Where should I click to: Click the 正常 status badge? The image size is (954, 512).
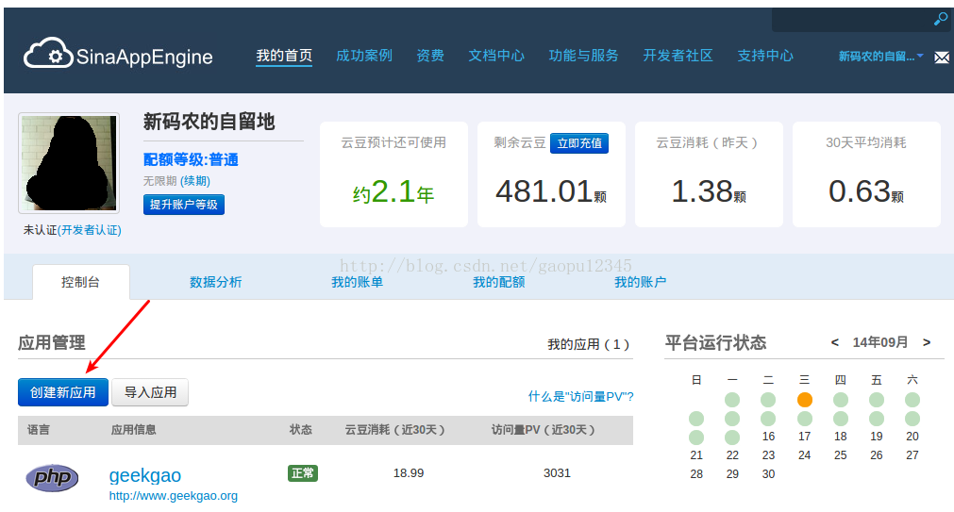[302, 473]
